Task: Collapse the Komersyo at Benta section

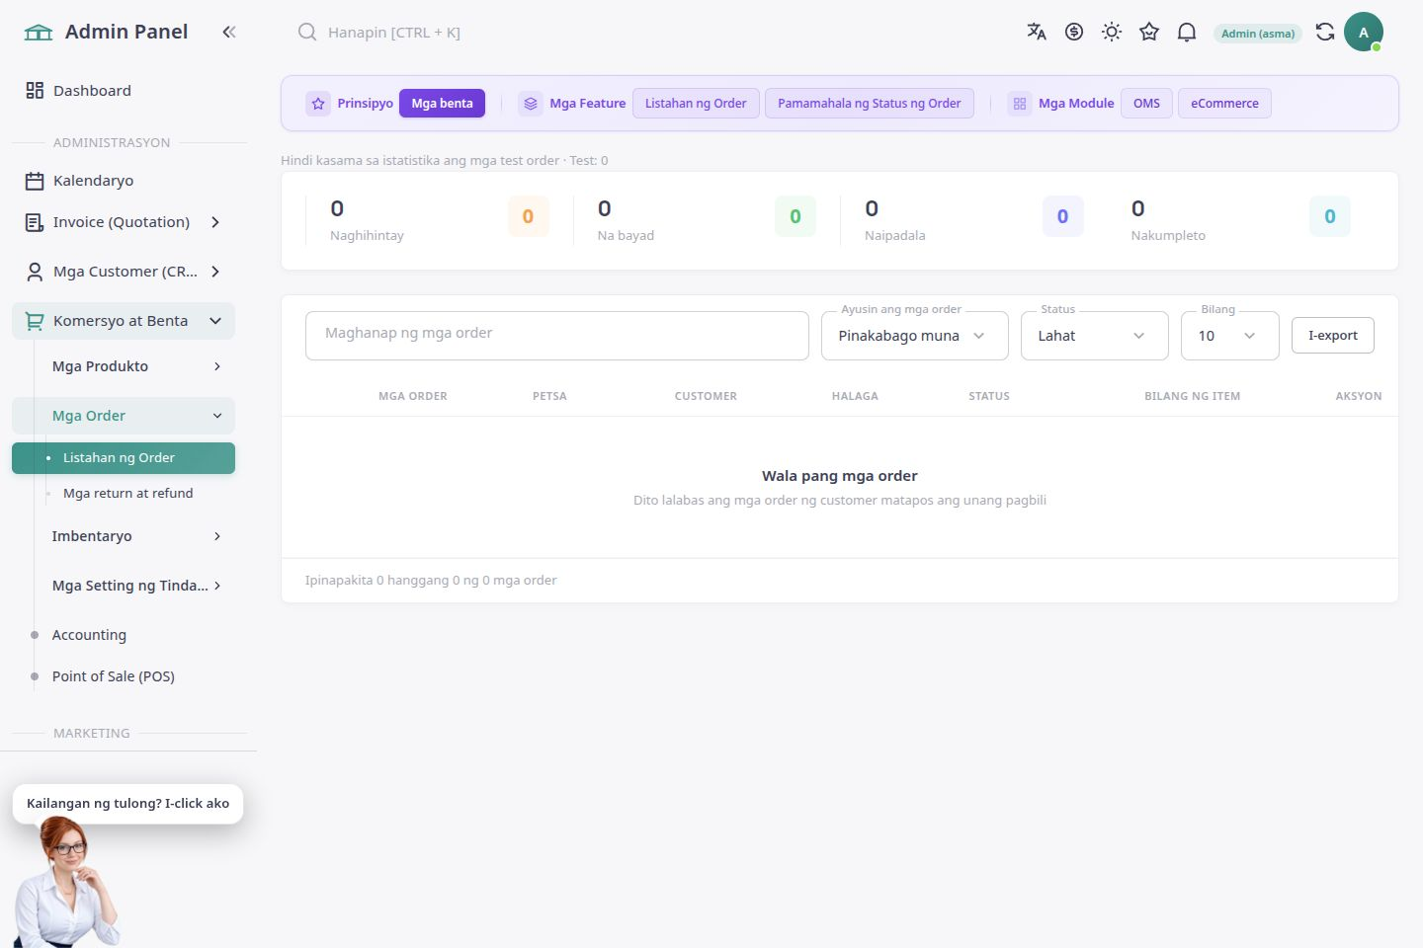Action: point(215,321)
